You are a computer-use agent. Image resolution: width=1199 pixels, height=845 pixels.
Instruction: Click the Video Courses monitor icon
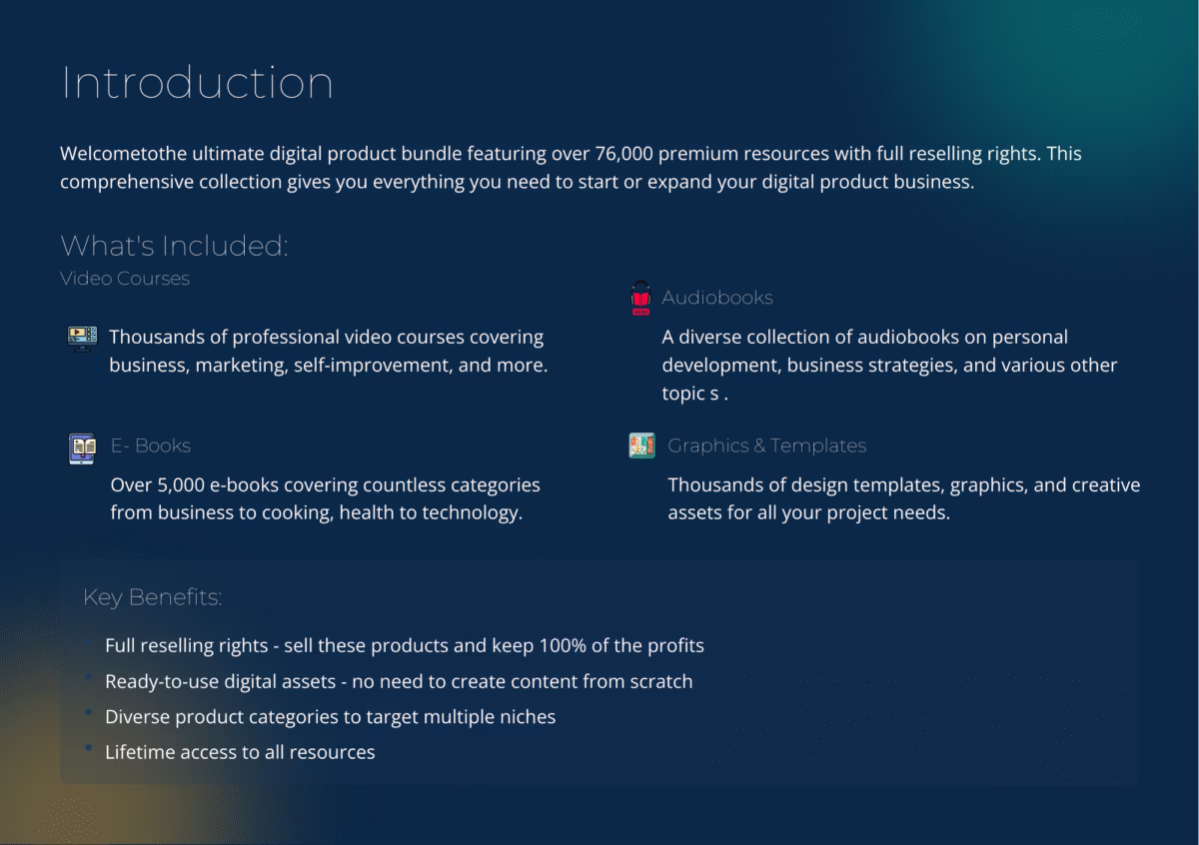tap(82, 338)
